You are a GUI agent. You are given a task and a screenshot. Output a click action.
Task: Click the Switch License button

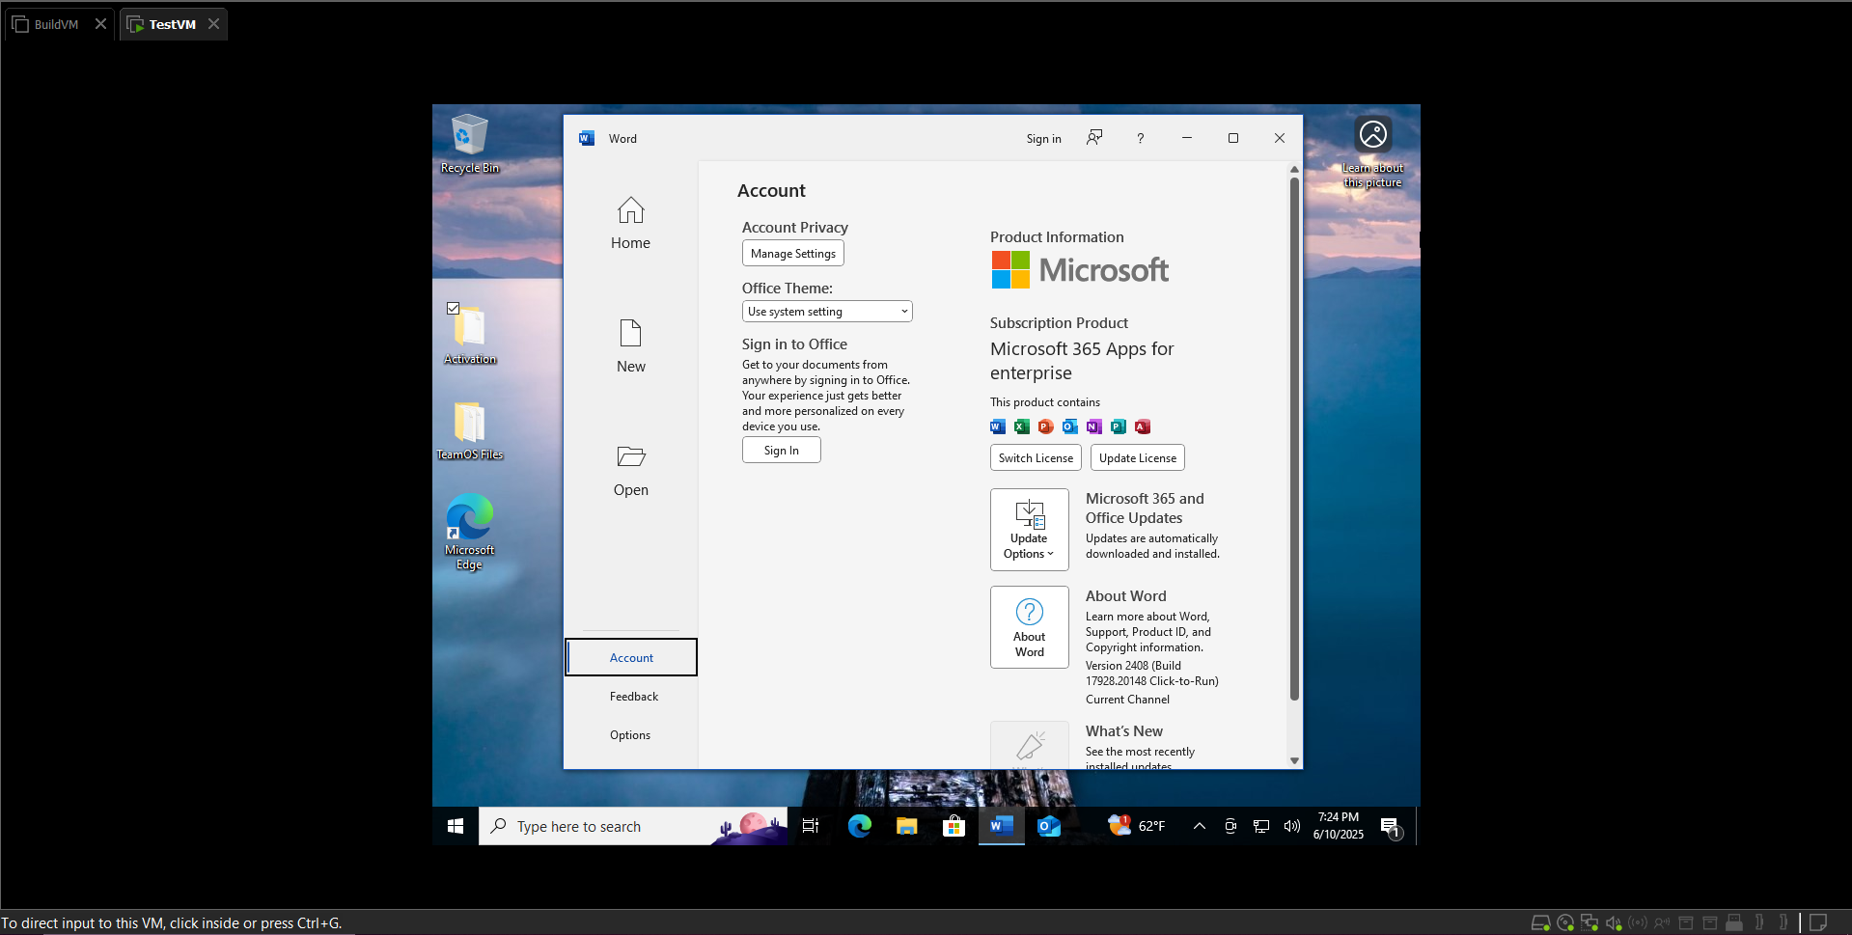coord(1035,458)
